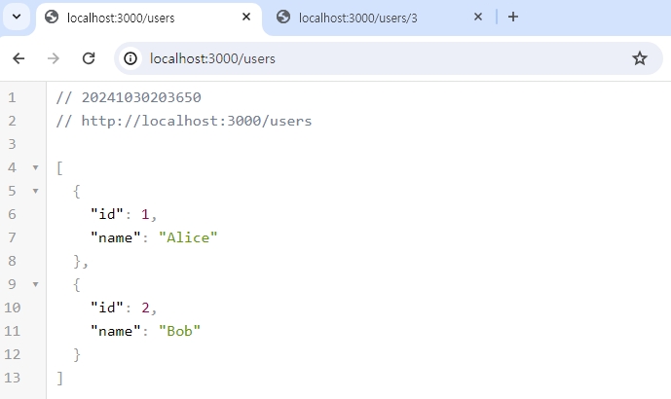Click the closing brace on line 12
Screen dimensions: 671x399
[x=77, y=354]
